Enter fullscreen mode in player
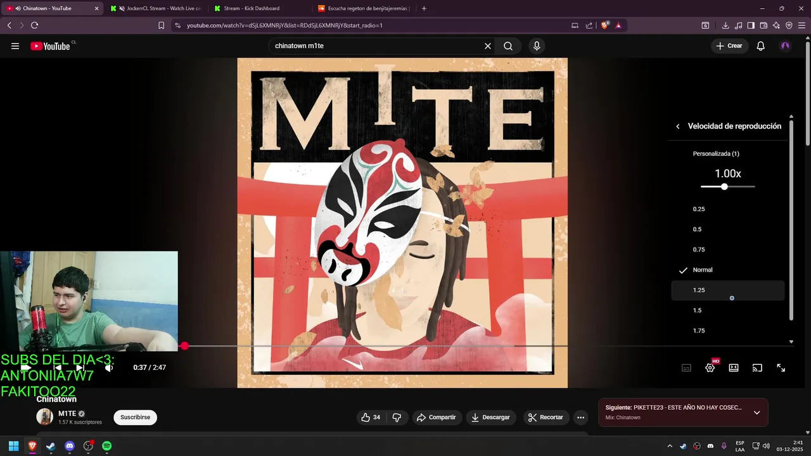The width and height of the screenshot is (811, 456). 781,368
